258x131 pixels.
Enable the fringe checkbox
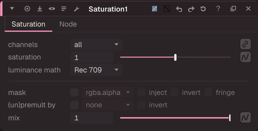[208, 93]
